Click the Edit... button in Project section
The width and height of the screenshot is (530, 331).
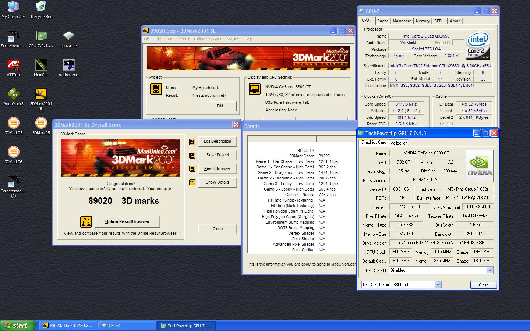[x=222, y=106]
